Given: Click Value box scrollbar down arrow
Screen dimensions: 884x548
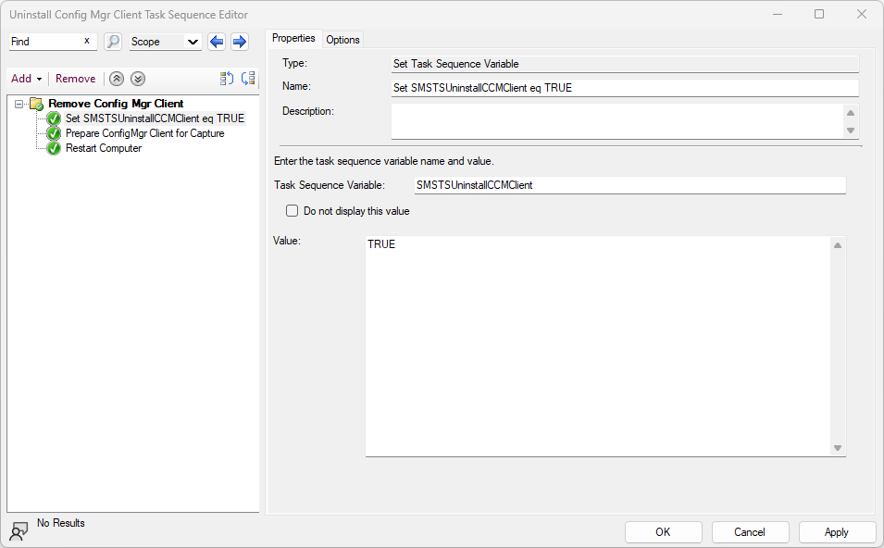Looking at the screenshot, I should click(838, 448).
